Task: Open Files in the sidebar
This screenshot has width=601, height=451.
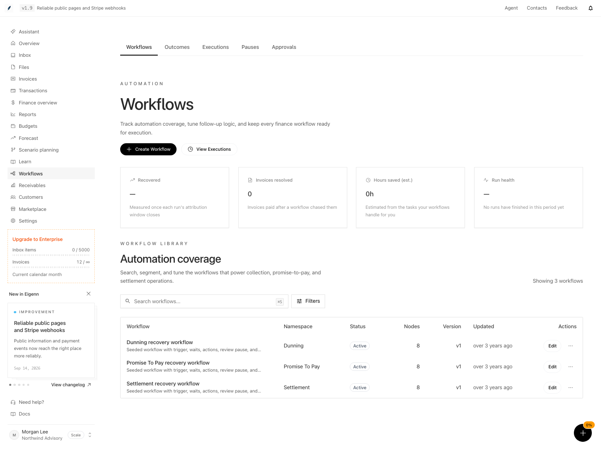Action: tap(51, 67)
